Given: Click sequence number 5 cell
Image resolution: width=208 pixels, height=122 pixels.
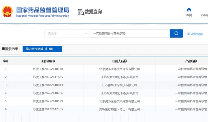Looking at the screenshot, I should point(6,101).
